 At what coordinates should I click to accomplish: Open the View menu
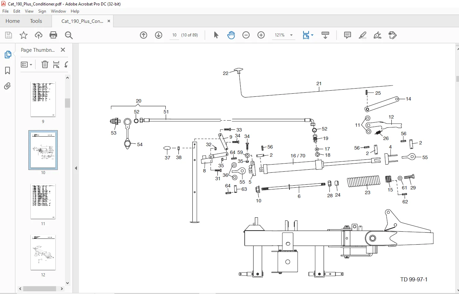click(x=29, y=11)
